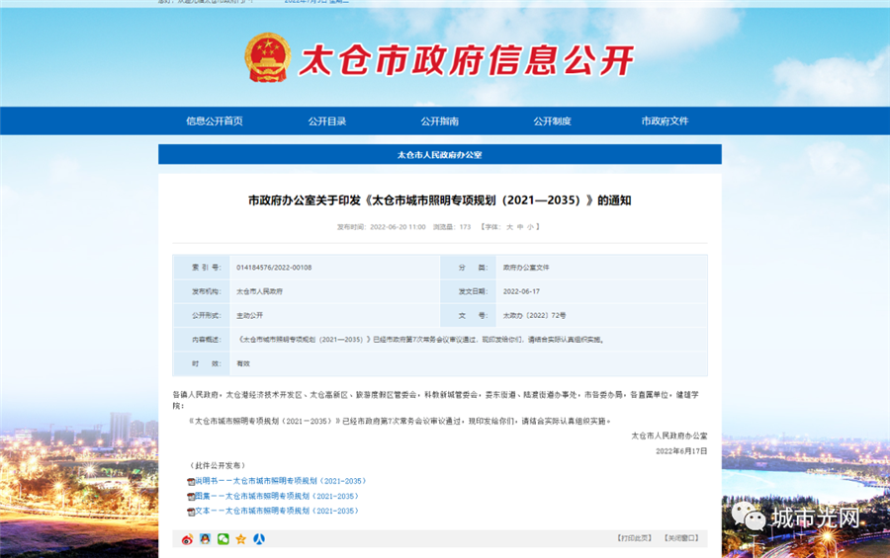Click index number 014184576/2022-00108
Image resolution: width=890 pixels, height=558 pixels.
[274, 268]
